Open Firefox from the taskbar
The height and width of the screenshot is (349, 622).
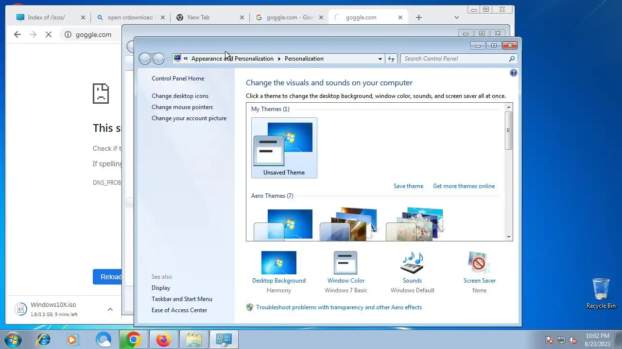point(163,339)
